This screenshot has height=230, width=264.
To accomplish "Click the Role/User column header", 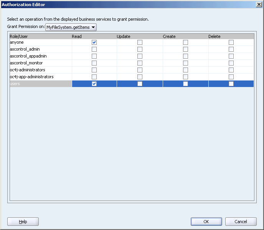I will pos(41,36).
